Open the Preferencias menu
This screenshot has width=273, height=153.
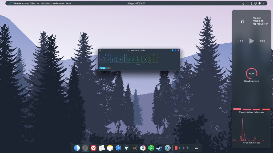58,3
